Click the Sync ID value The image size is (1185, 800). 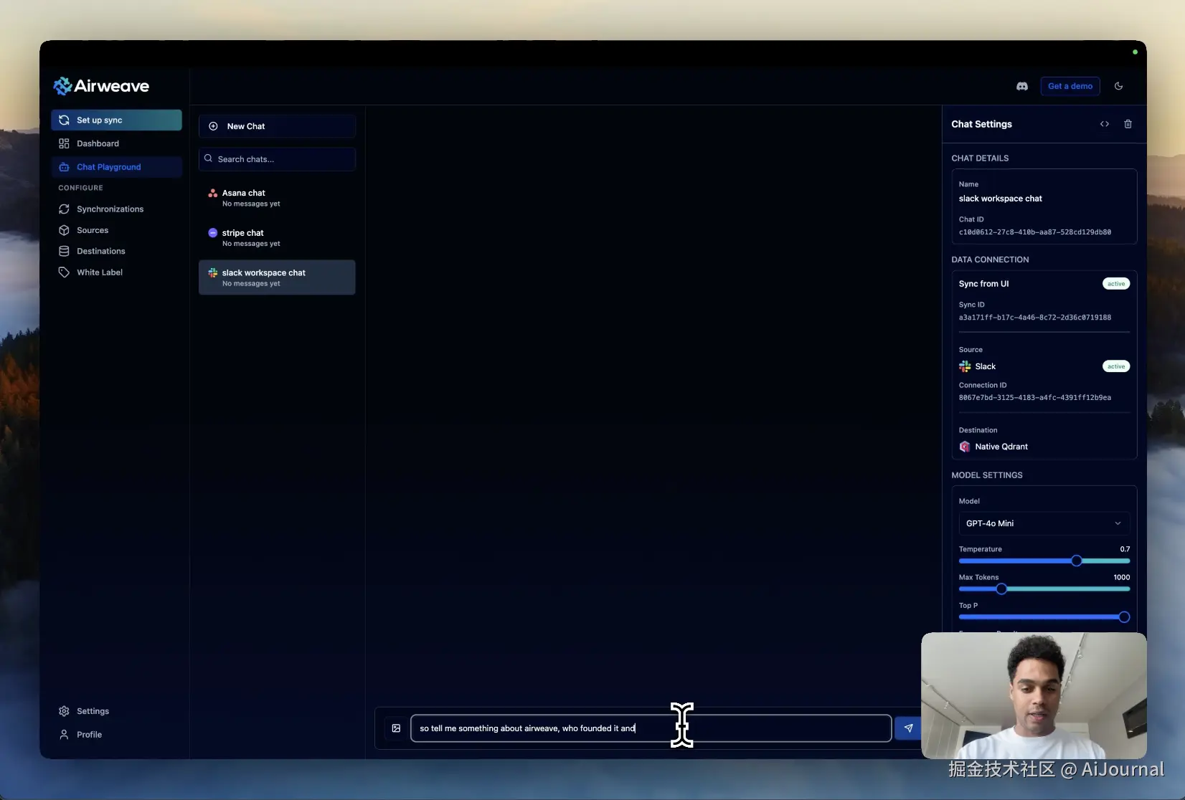tap(1035, 318)
